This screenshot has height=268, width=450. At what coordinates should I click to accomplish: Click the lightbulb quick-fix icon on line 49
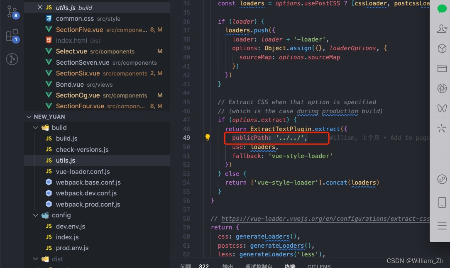pyautogui.click(x=207, y=137)
